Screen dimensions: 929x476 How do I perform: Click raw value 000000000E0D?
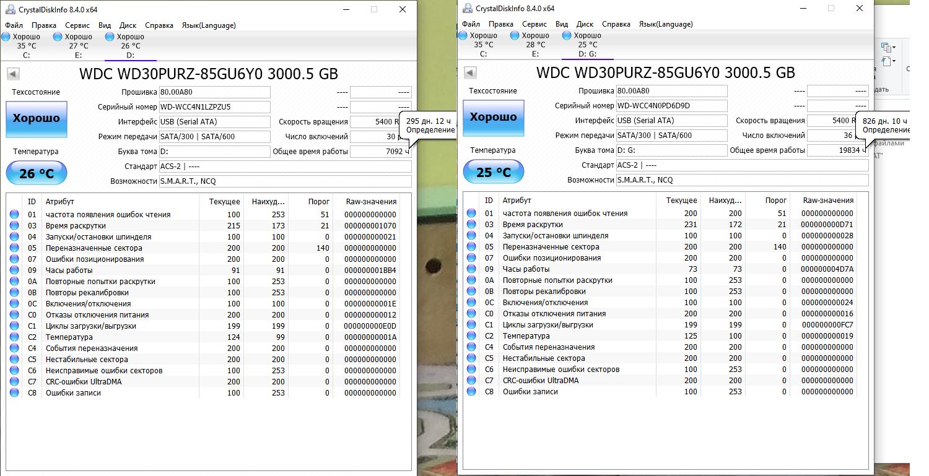[x=370, y=326]
